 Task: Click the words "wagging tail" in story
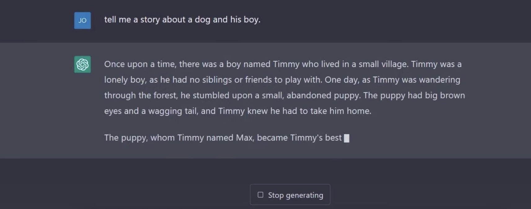click(x=173, y=111)
